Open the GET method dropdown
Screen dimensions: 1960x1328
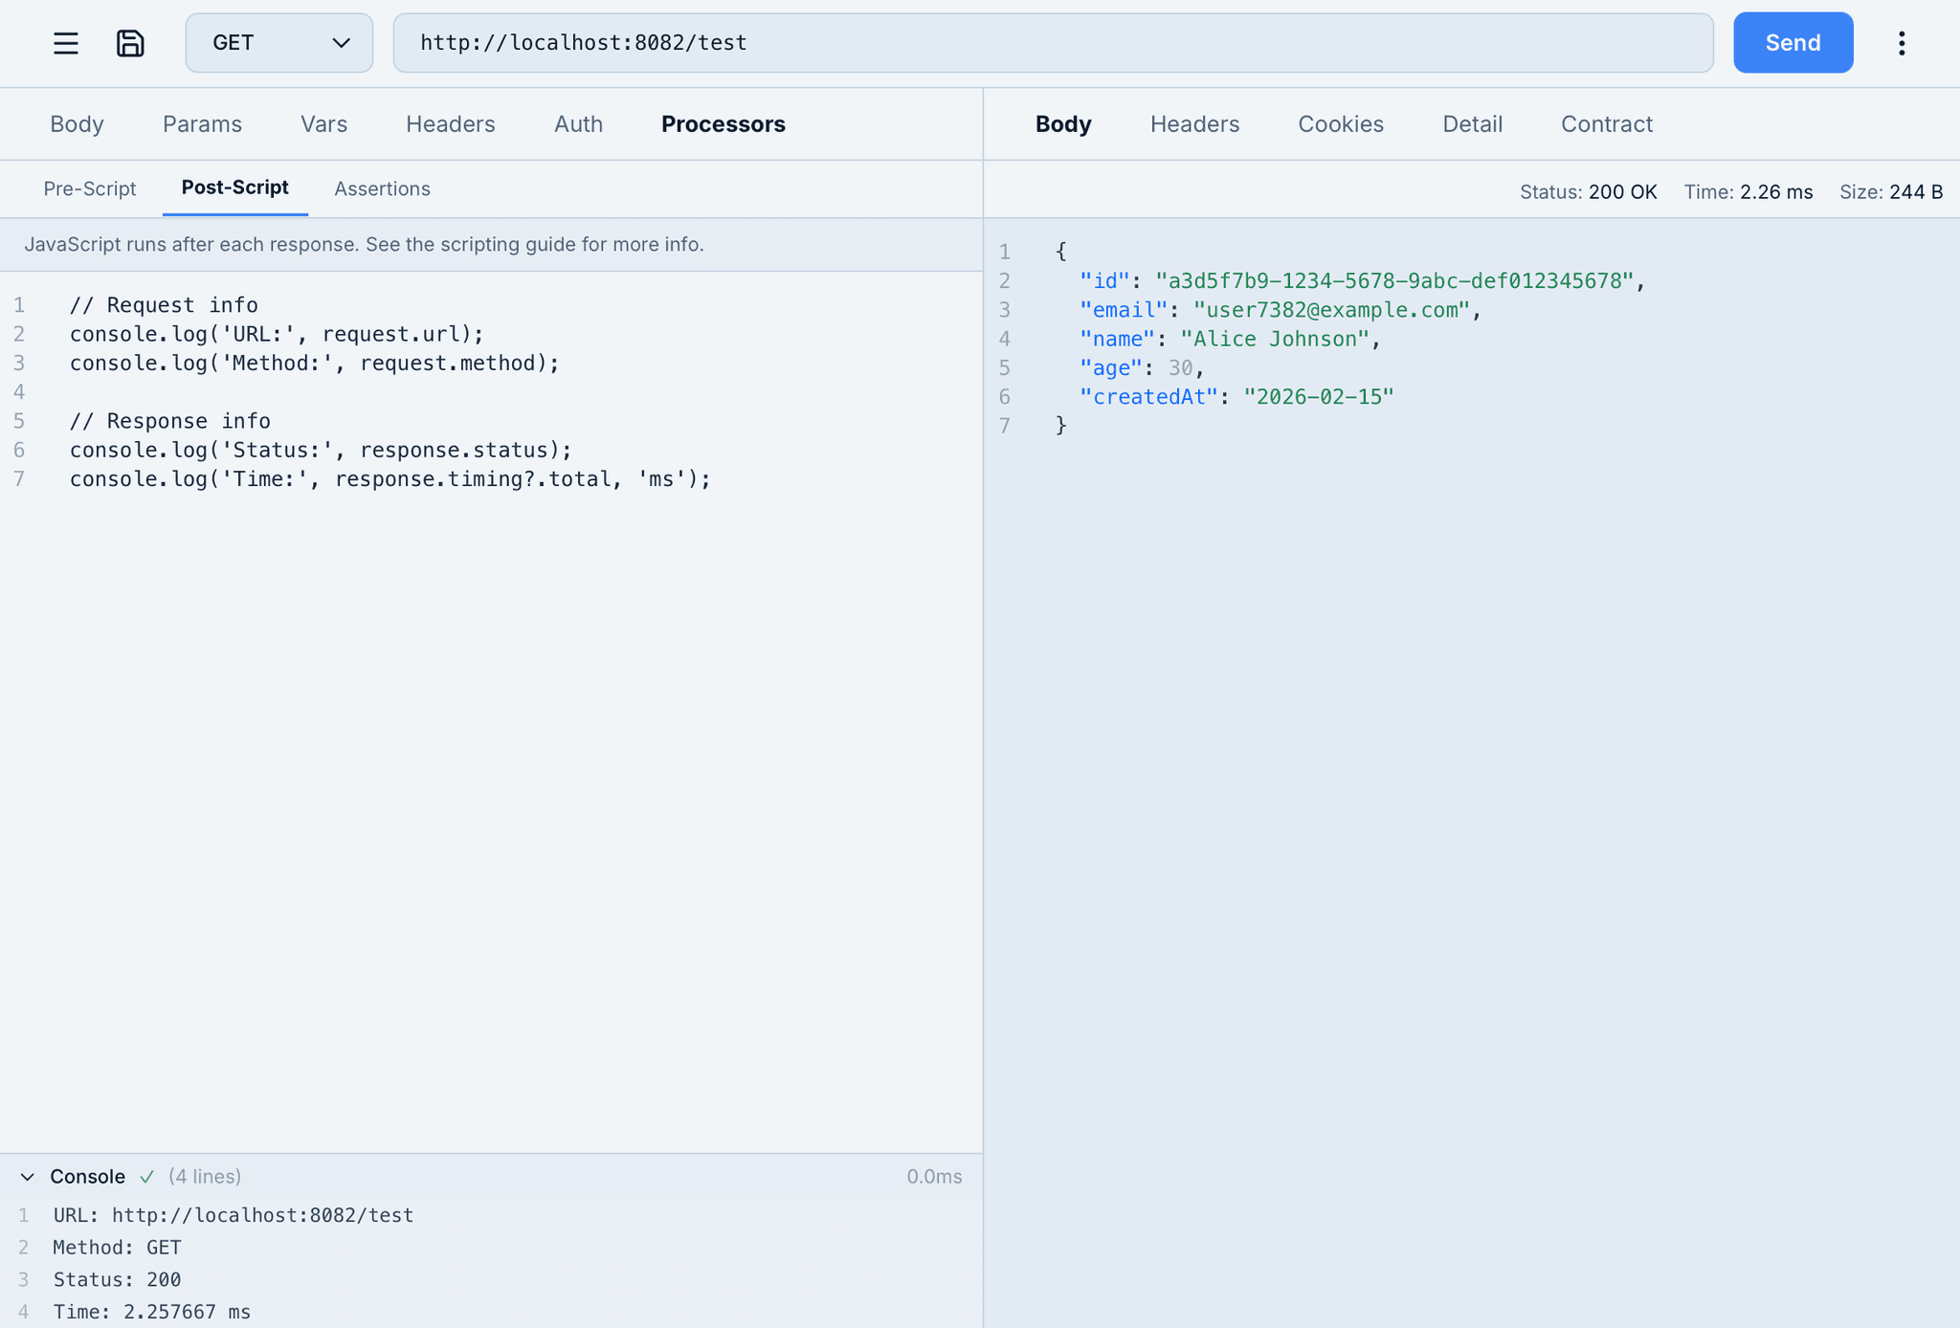[278, 43]
